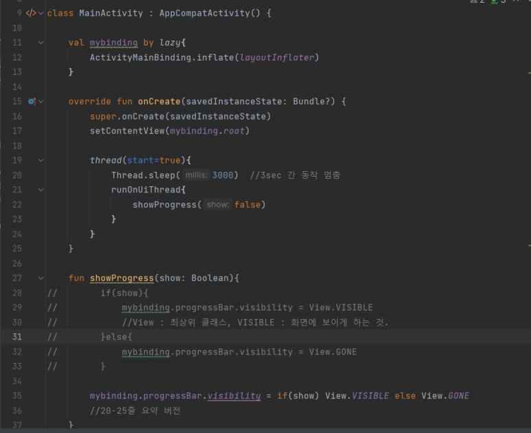Image resolution: width=531 pixels, height=433 pixels.
Task: Click the showProgress call on line 22
Action: [165, 205]
